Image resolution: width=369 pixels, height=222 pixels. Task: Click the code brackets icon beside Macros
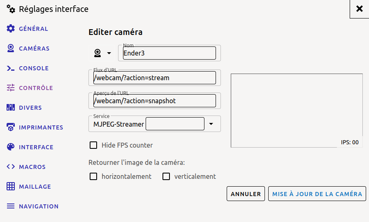coord(11,167)
